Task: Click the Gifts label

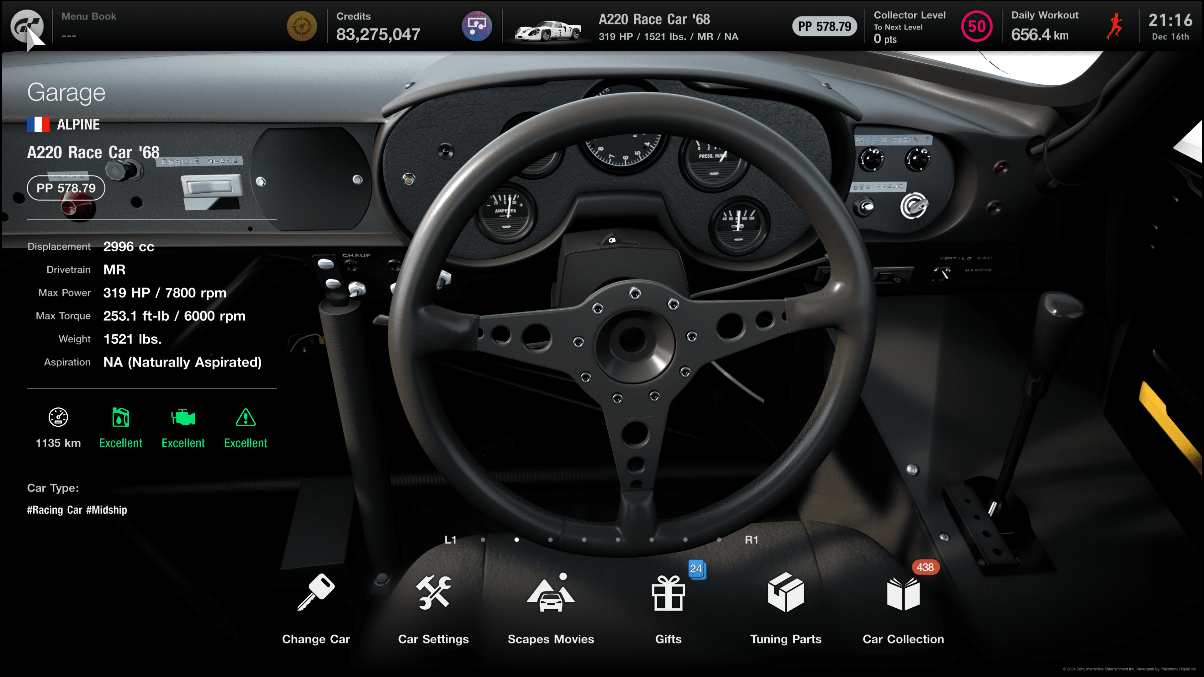Action: (x=668, y=639)
